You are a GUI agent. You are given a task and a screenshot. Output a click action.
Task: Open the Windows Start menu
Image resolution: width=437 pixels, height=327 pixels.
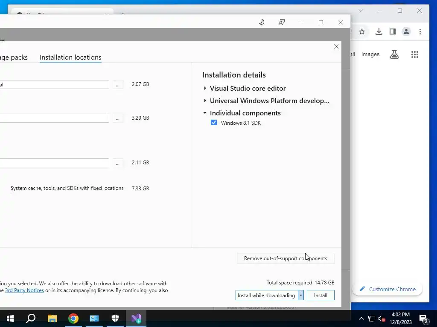(x=10, y=318)
